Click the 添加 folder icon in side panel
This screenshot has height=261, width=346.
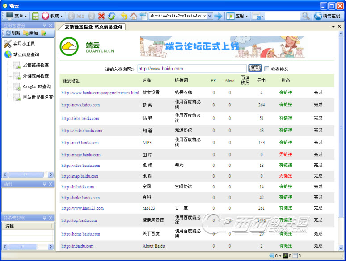click(x=26, y=33)
